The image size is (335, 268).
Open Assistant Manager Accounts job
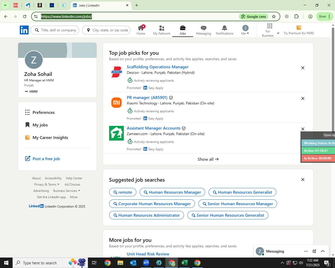154,128
